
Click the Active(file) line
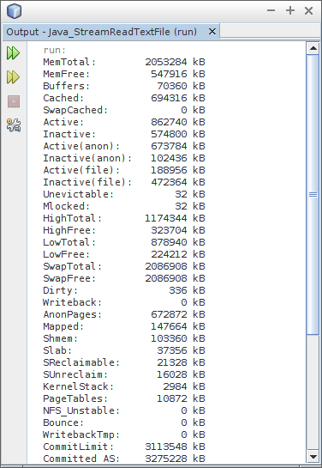(x=124, y=170)
